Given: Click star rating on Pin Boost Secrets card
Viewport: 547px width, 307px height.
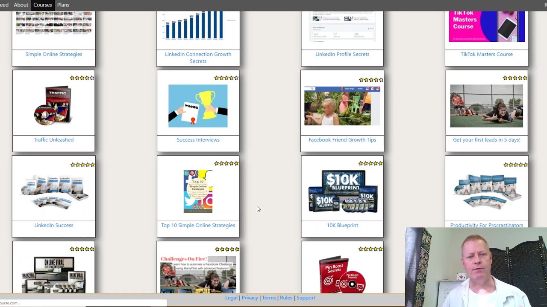Looking at the screenshot, I should pos(371,249).
